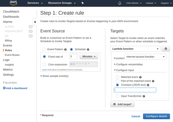Select Part of the matched event option
This screenshot has width=173, height=122.
117,81
